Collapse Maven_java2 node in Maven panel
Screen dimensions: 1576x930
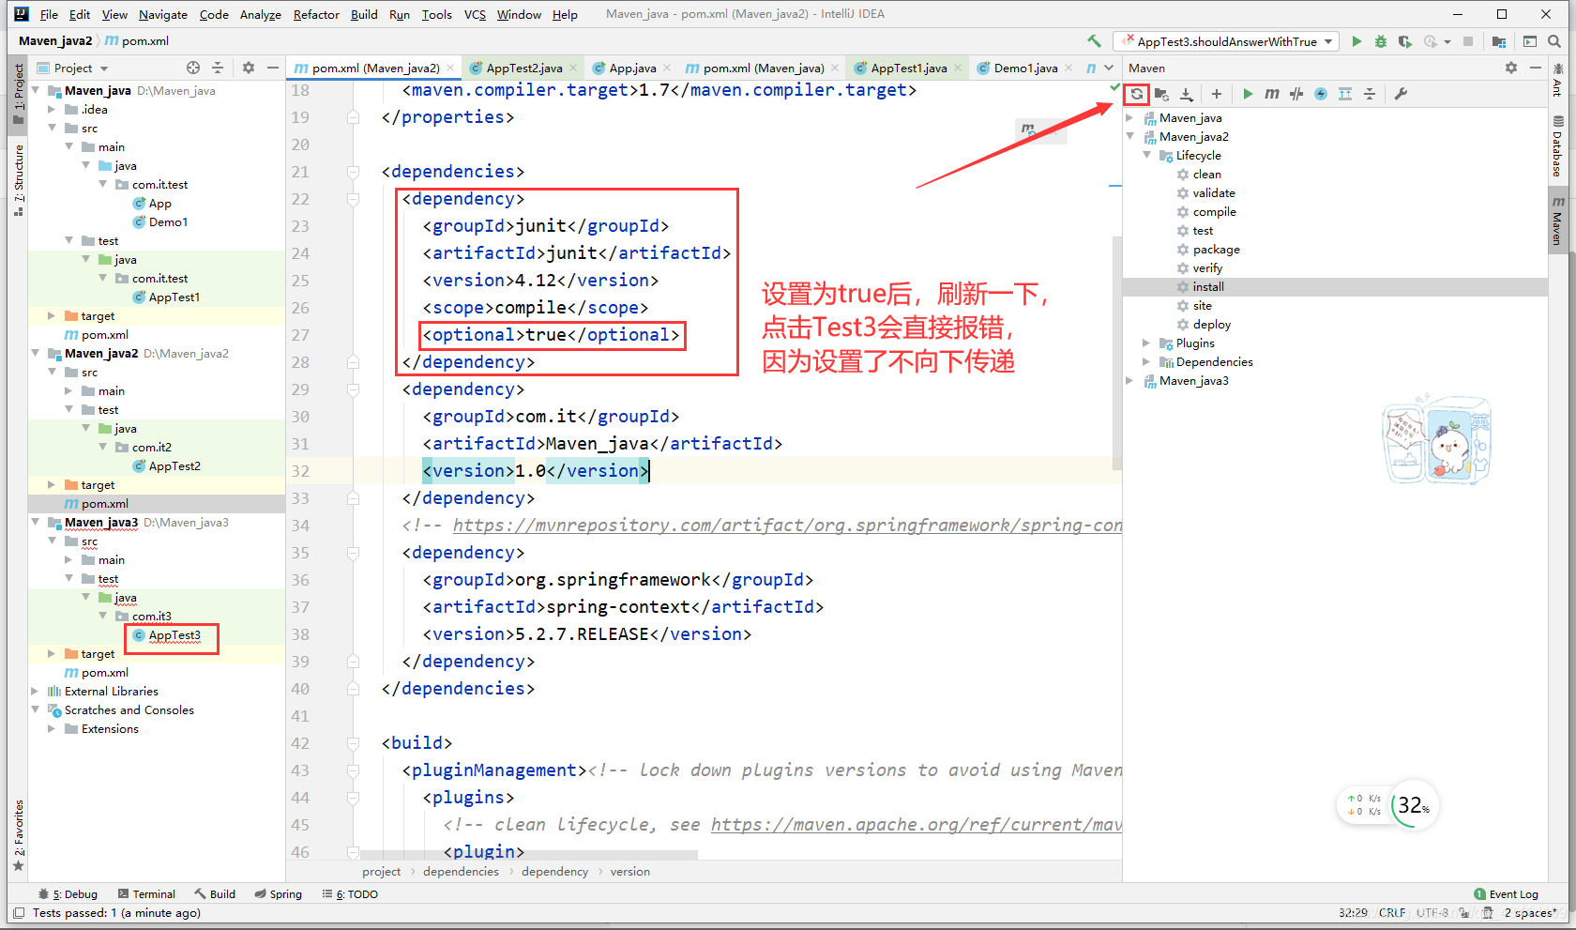[1129, 136]
